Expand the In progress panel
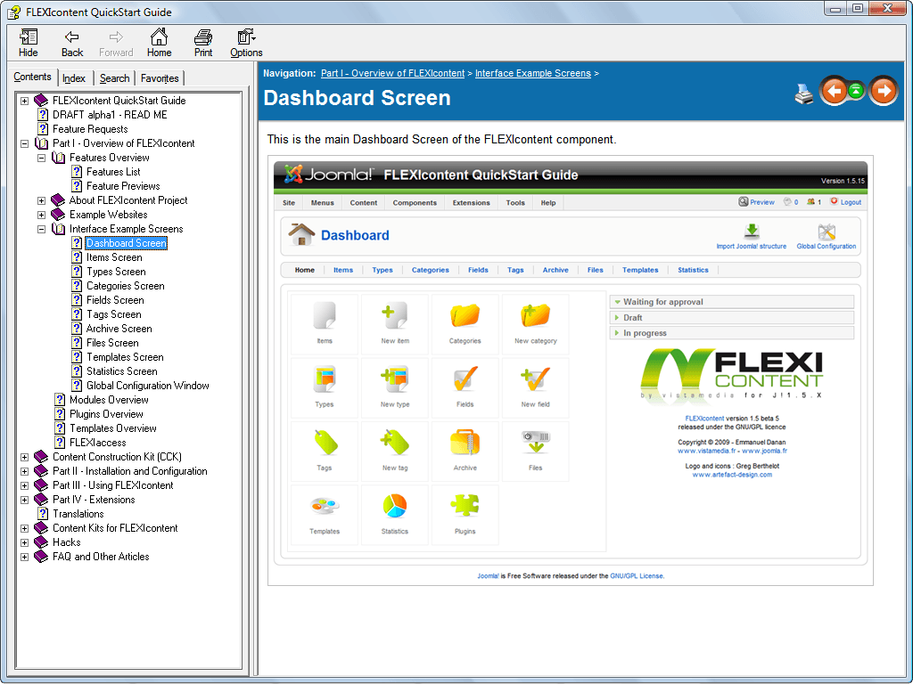 tap(732, 333)
